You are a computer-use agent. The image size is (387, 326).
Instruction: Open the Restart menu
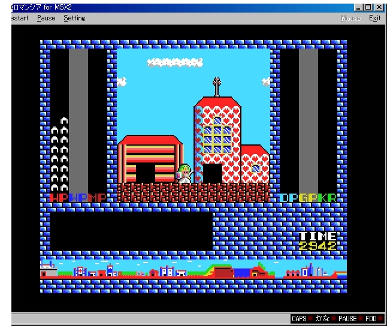pyautogui.click(x=20, y=18)
